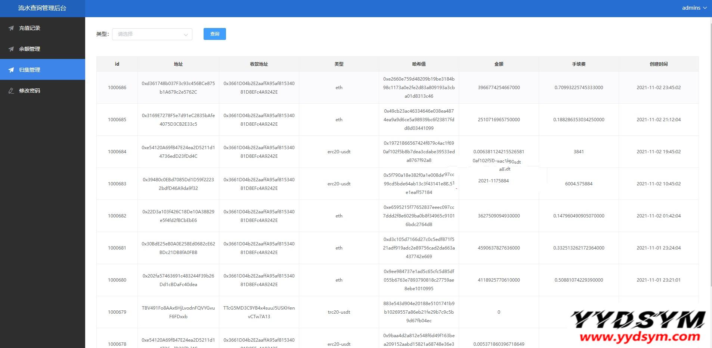Click the paper plane icon beside 充值记录

(11, 28)
